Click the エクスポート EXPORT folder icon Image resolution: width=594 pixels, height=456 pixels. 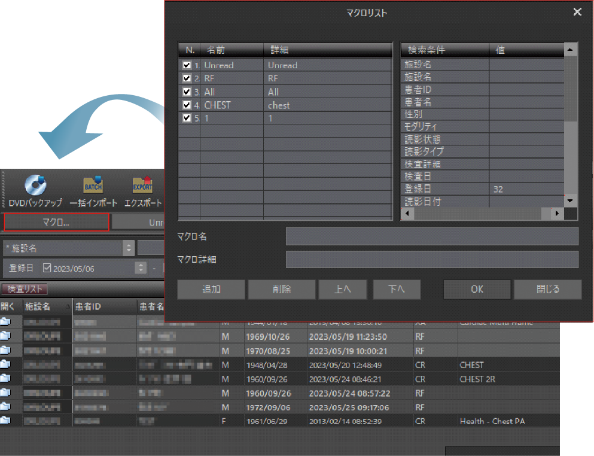point(142,184)
